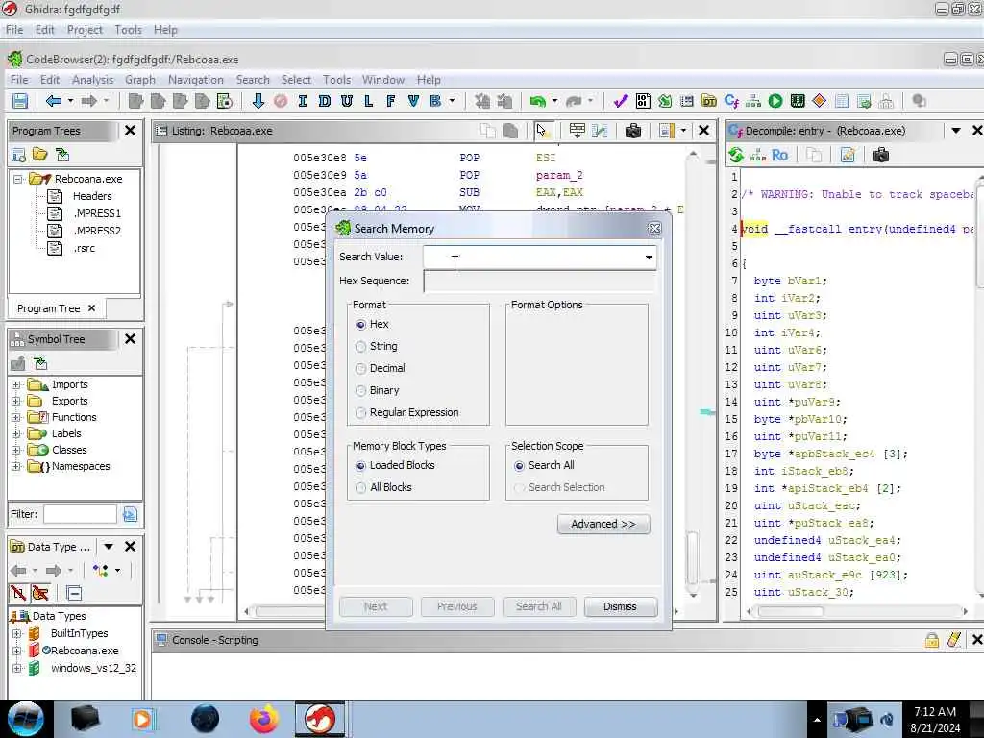Click the edit notepad icon in Decompile panel

pyautogui.click(x=848, y=155)
